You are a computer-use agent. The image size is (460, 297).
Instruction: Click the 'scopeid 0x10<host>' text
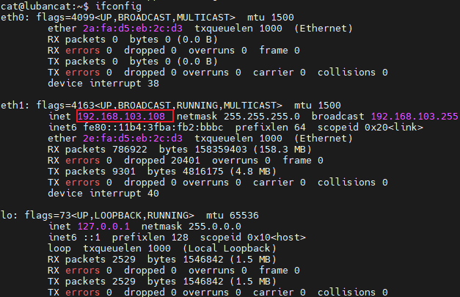coord(253,238)
